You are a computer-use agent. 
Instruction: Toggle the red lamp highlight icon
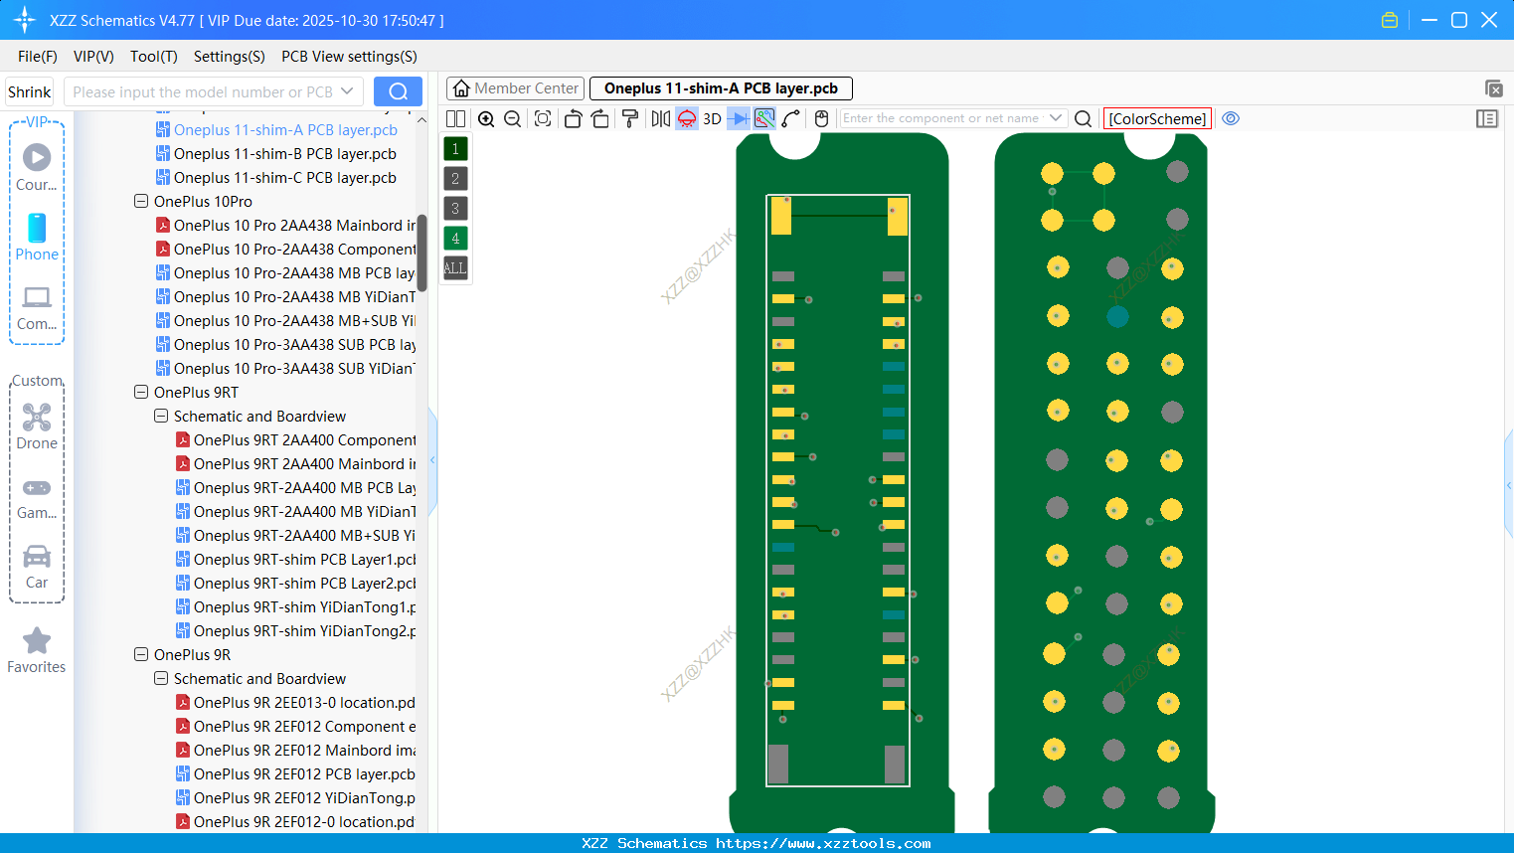tap(686, 118)
